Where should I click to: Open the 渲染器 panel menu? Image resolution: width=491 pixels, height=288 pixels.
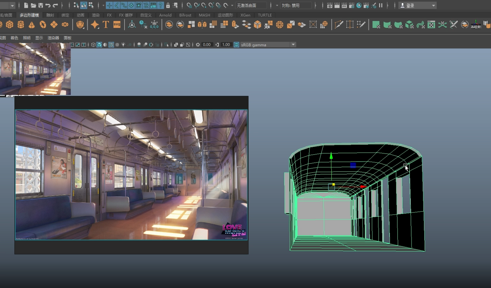click(53, 38)
